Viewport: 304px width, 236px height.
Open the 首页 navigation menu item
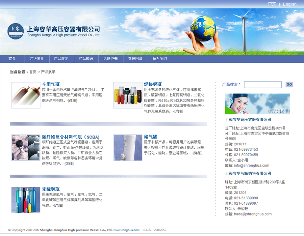(x=12, y=59)
